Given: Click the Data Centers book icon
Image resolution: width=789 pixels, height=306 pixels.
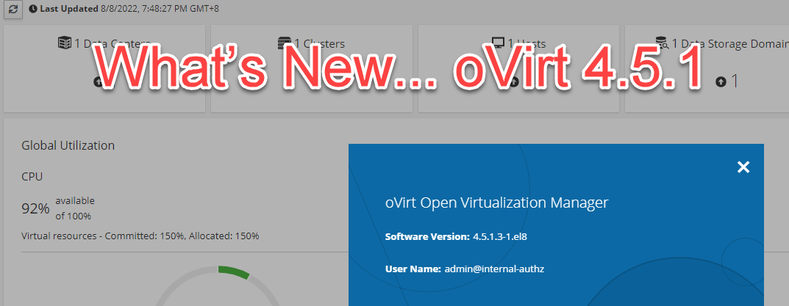Looking at the screenshot, I should point(65,43).
